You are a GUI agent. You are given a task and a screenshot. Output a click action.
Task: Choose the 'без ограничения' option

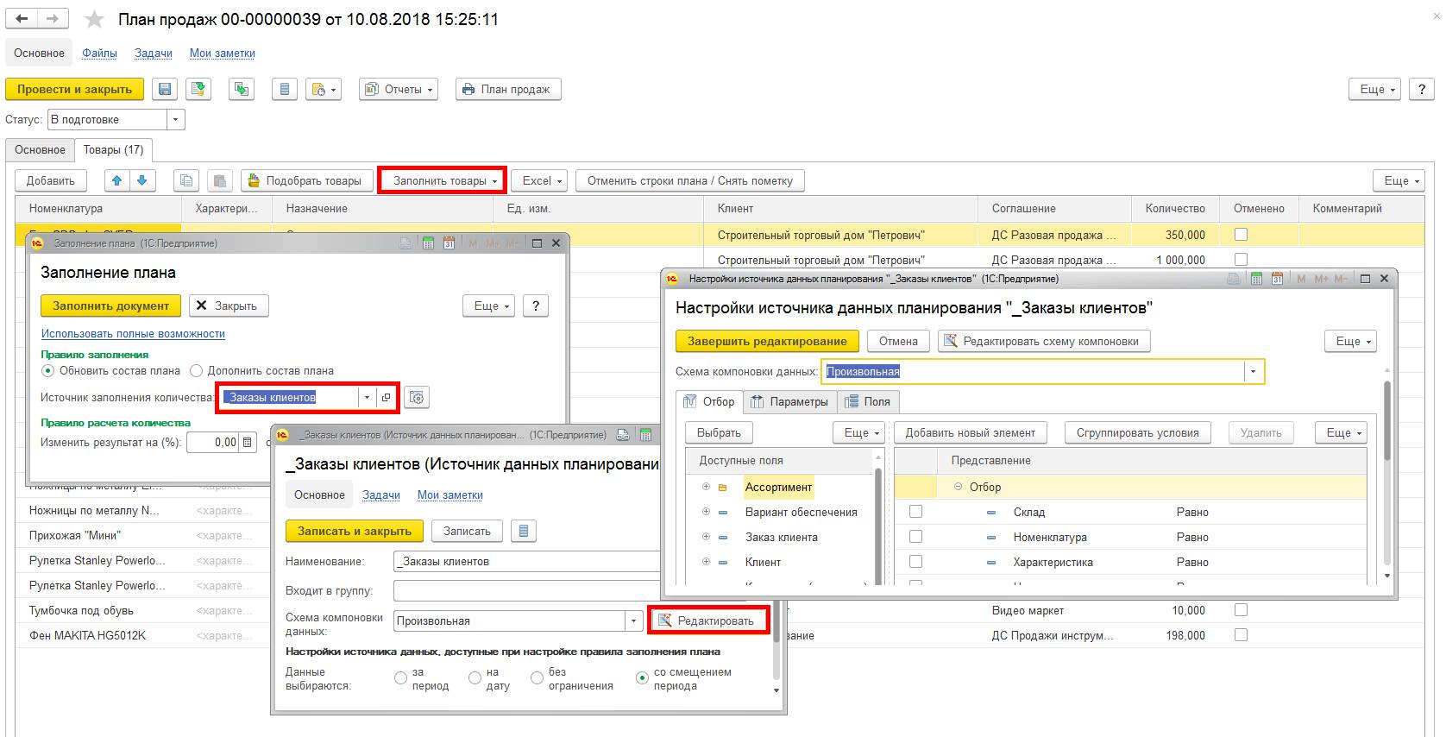537,678
